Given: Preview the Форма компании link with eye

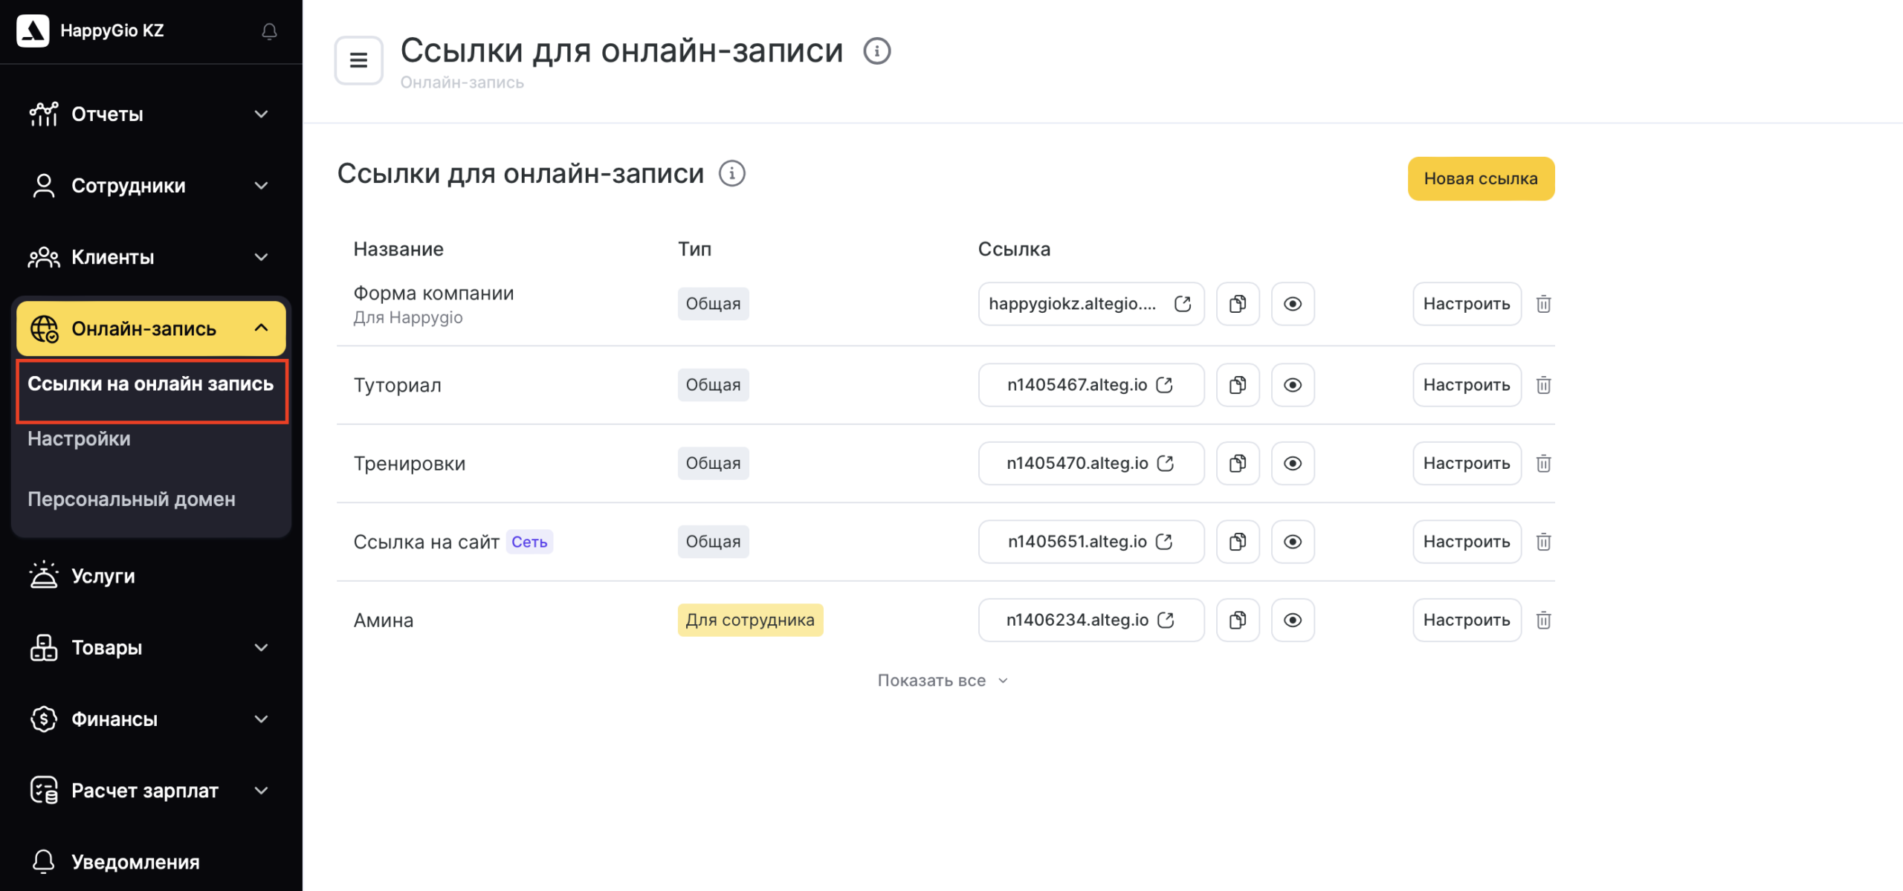Looking at the screenshot, I should [x=1292, y=304].
